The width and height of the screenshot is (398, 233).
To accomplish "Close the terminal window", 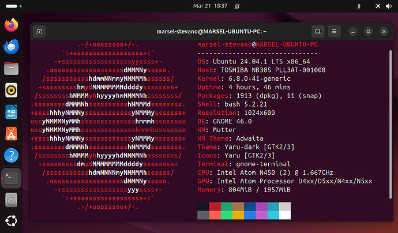I will (x=384, y=32).
